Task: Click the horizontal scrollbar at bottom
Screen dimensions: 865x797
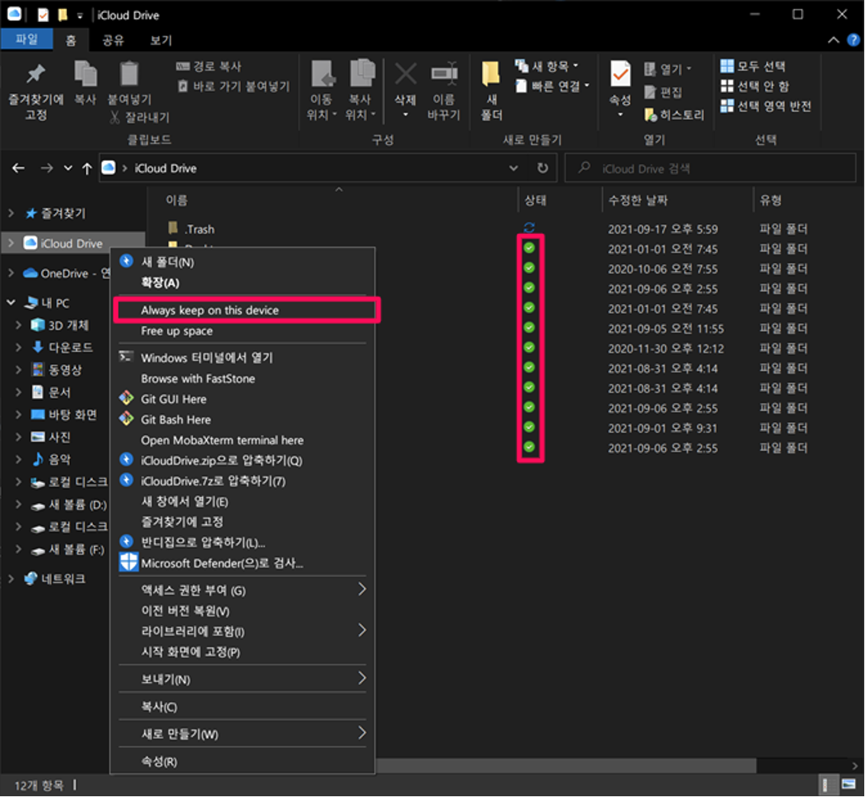Action: pyautogui.click(x=565, y=766)
